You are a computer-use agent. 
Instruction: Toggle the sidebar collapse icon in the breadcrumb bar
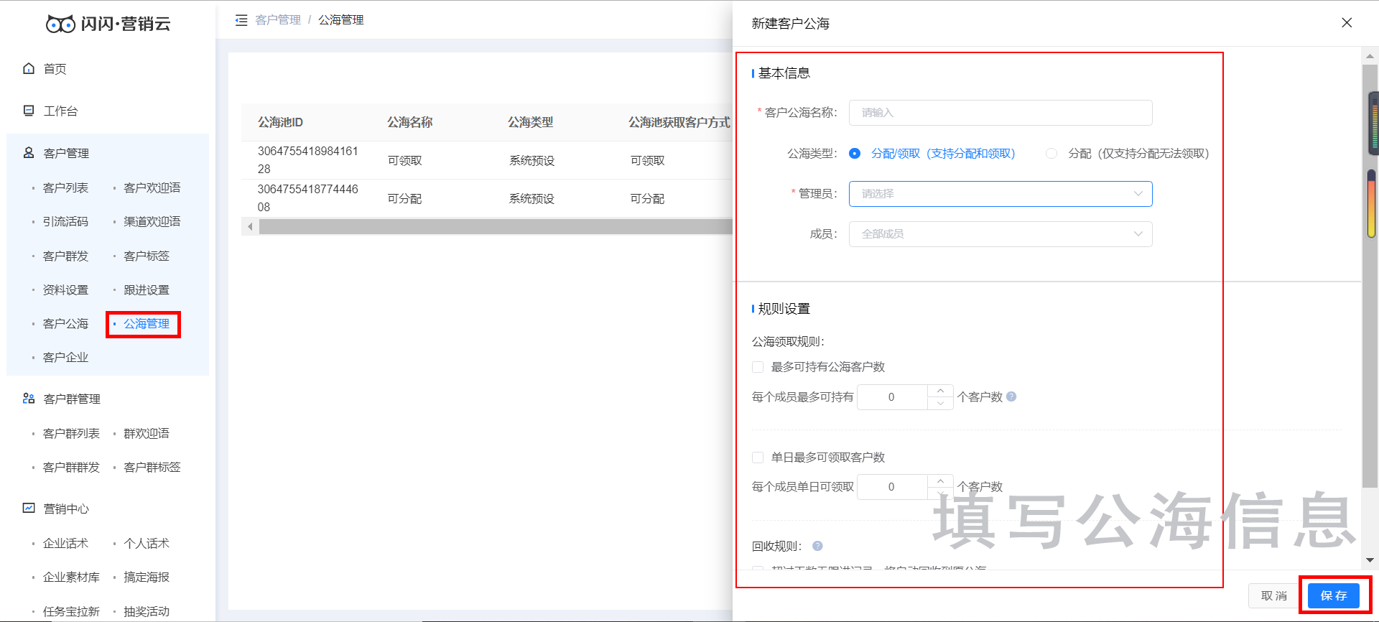pyautogui.click(x=241, y=20)
